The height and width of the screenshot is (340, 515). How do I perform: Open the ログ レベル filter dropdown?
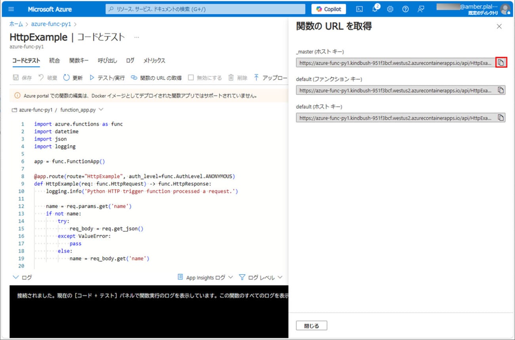[x=261, y=277]
